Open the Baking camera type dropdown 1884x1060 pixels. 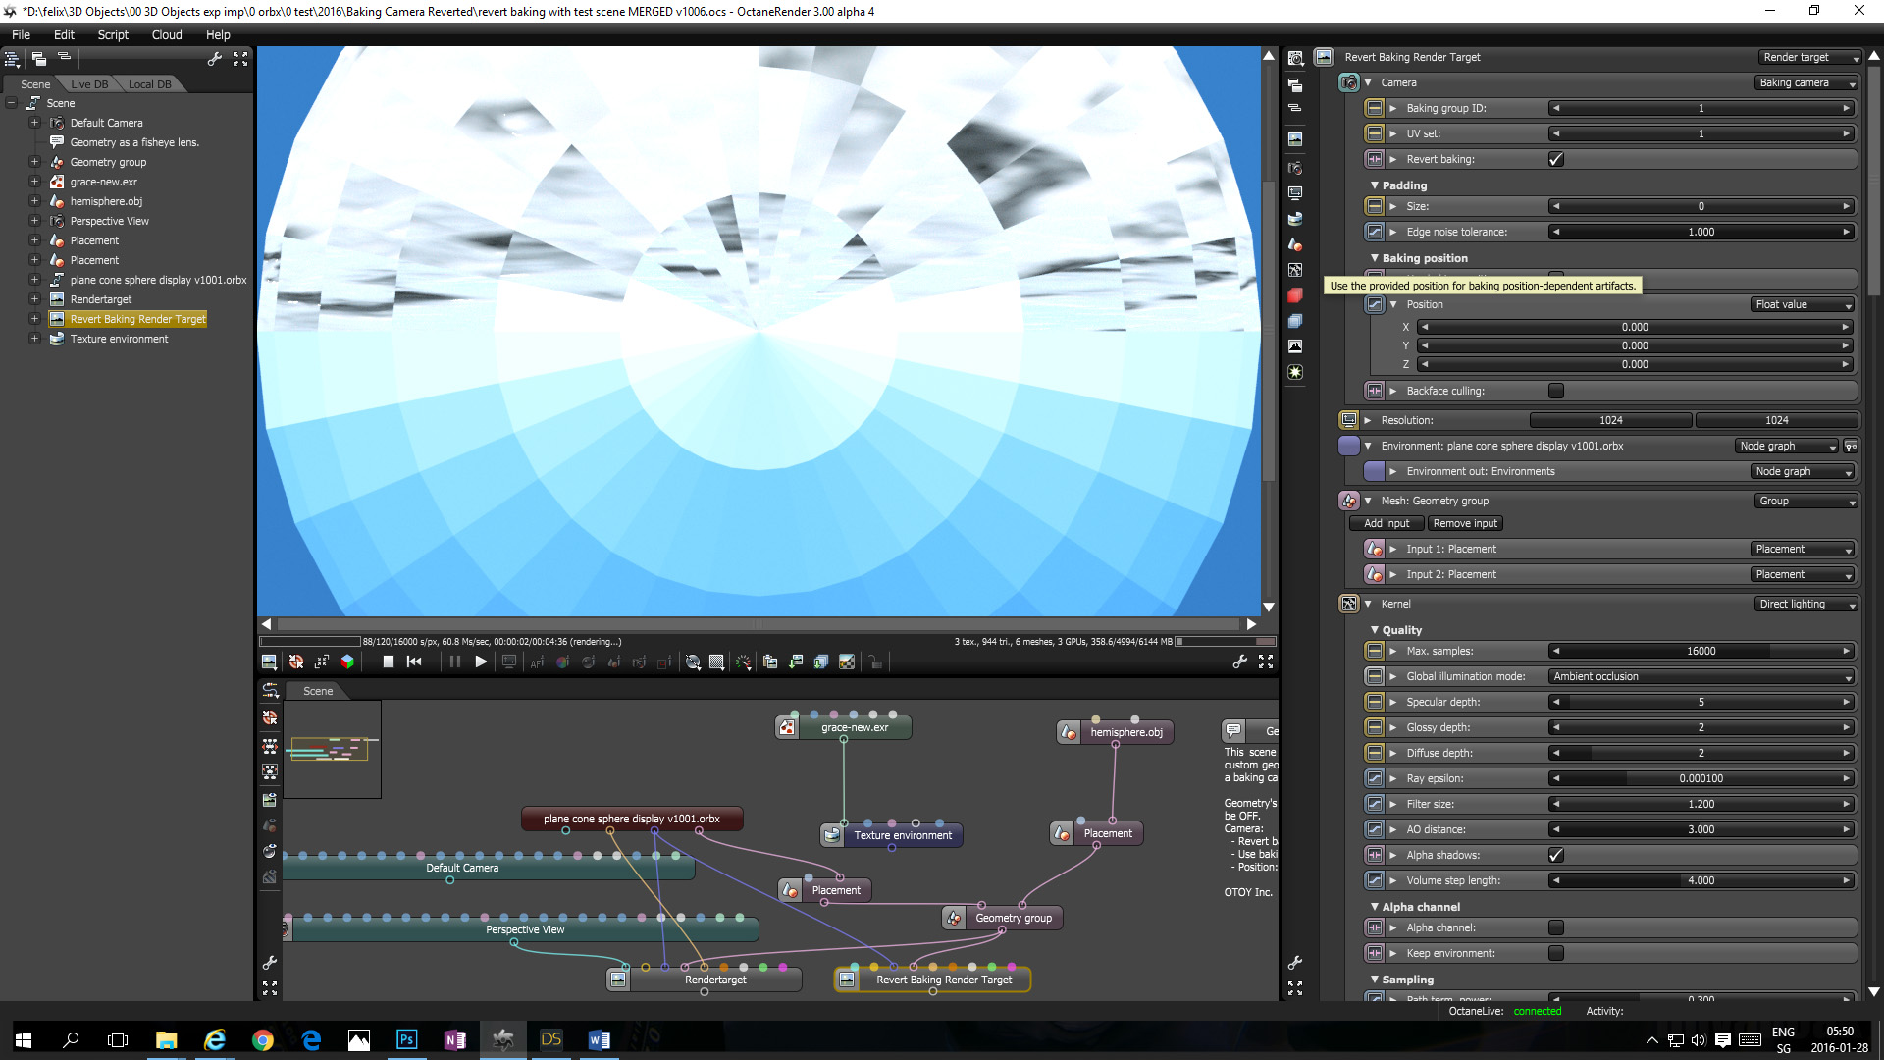click(1805, 82)
